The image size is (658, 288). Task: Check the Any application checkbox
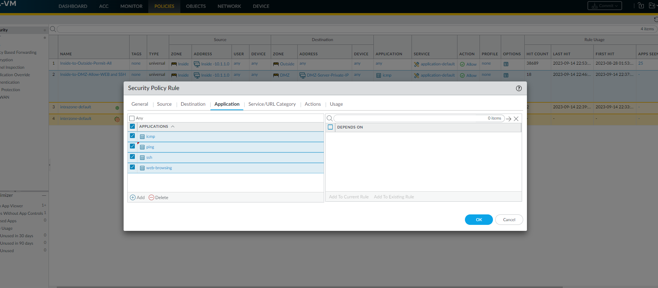(132, 118)
